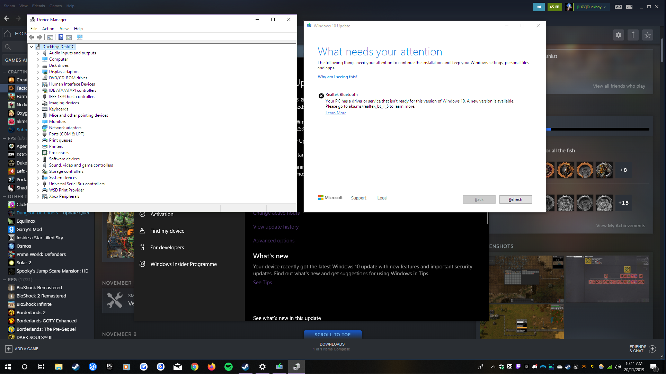Open Steam menu in Steam client
This screenshot has height=374, width=666.
click(9, 6)
